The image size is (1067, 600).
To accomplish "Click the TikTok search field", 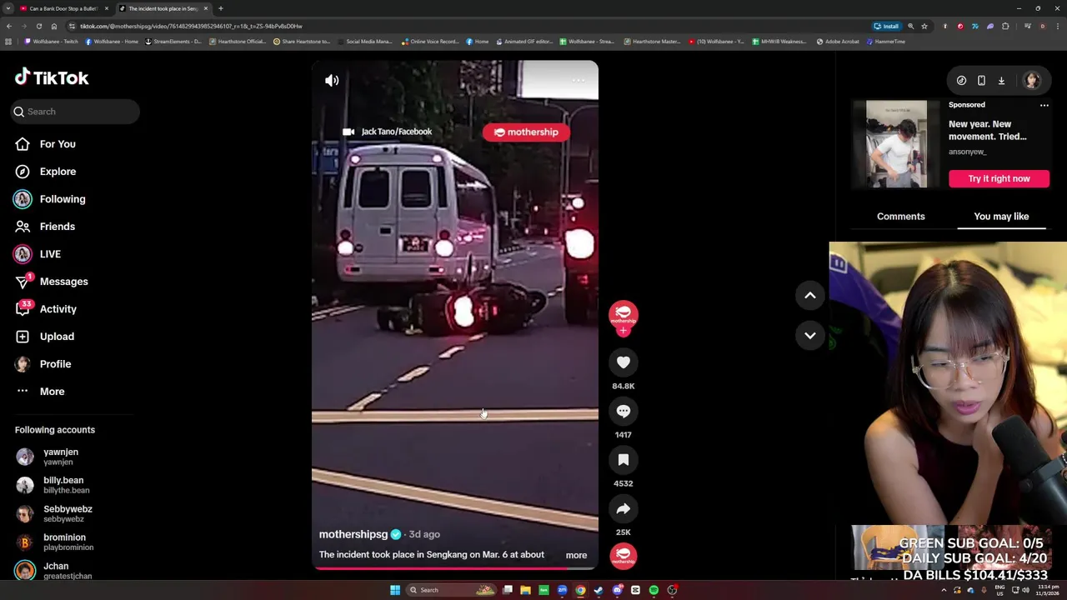I will 75,112.
